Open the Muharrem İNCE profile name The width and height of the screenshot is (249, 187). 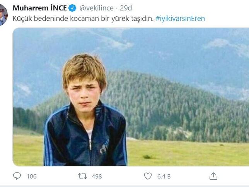[x=40, y=9]
